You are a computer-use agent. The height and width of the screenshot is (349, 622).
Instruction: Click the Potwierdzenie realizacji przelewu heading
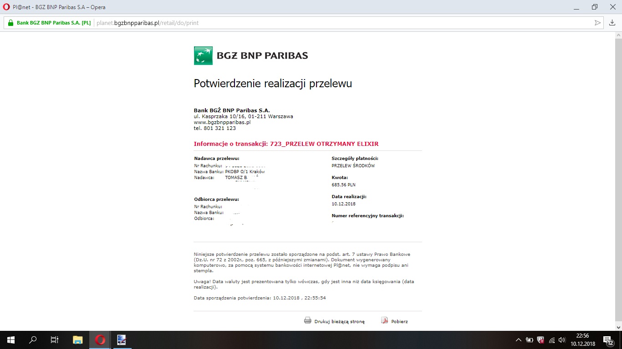(x=273, y=84)
